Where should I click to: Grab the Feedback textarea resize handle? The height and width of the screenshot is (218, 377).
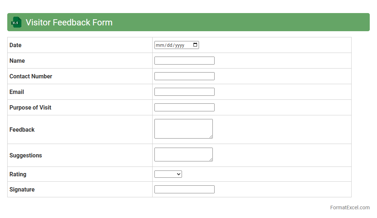click(211, 137)
